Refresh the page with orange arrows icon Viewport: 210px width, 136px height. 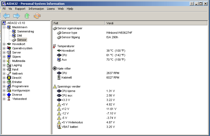(37, 16)
